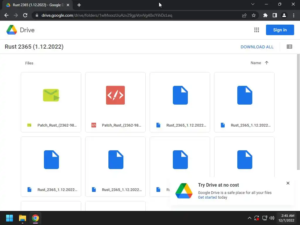The image size is (300, 225).
Task: Open clock showing 2:45 AM
Action: pyautogui.click(x=286, y=218)
